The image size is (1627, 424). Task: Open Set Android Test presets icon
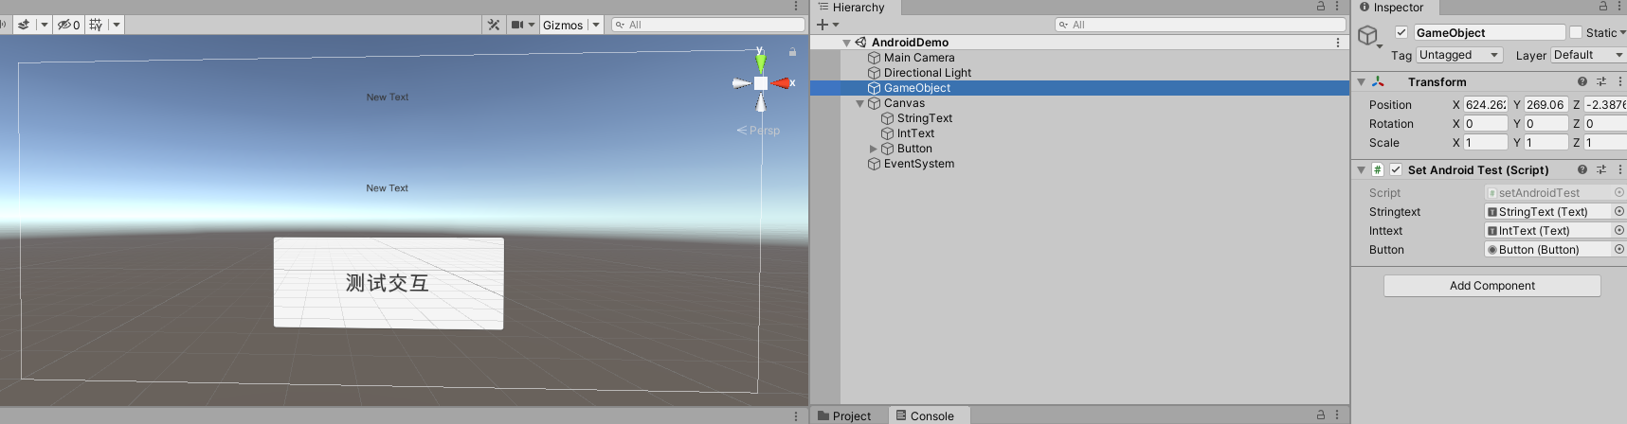[x=1601, y=169]
